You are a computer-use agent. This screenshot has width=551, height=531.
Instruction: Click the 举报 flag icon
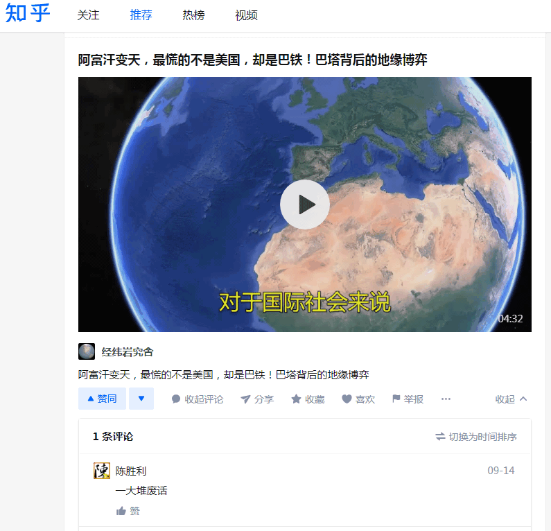[396, 399]
